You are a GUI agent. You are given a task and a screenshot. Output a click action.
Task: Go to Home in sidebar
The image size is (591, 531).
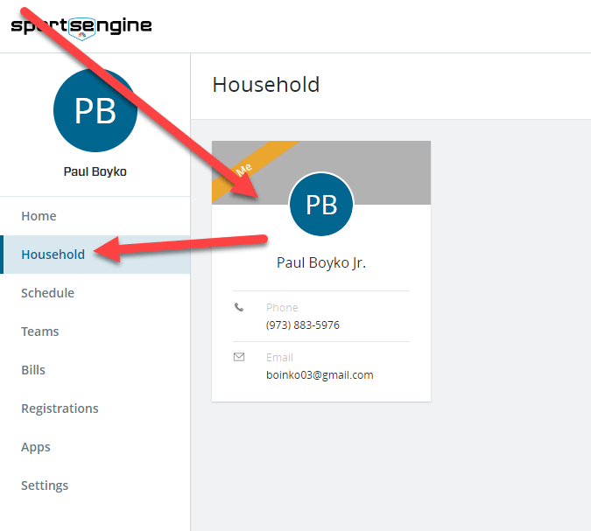(x=39, y=216)
